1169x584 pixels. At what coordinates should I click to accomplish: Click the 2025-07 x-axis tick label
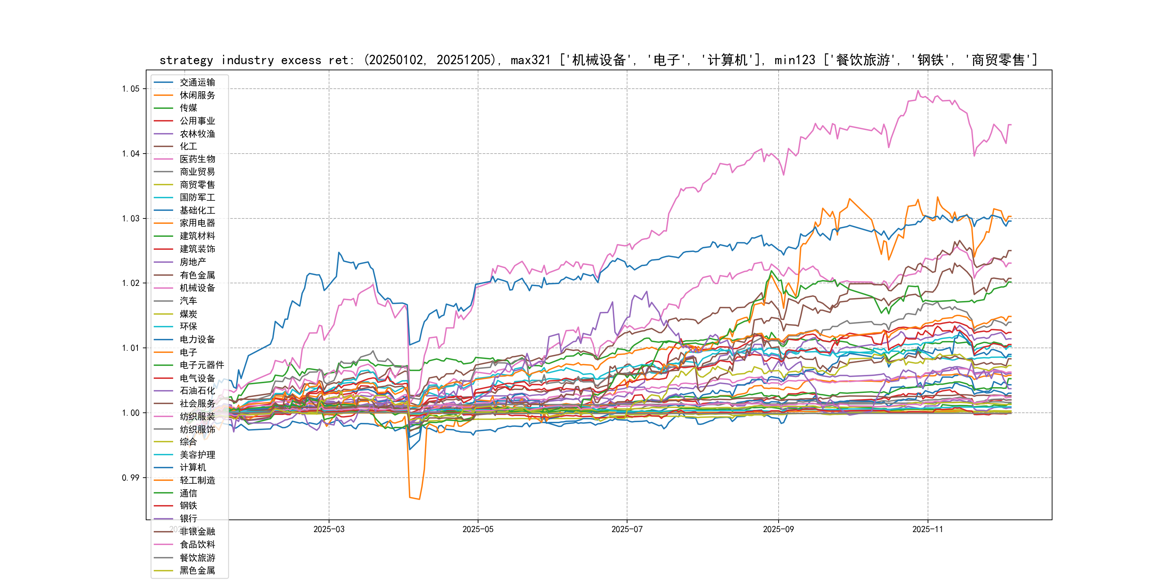[627, 529]
